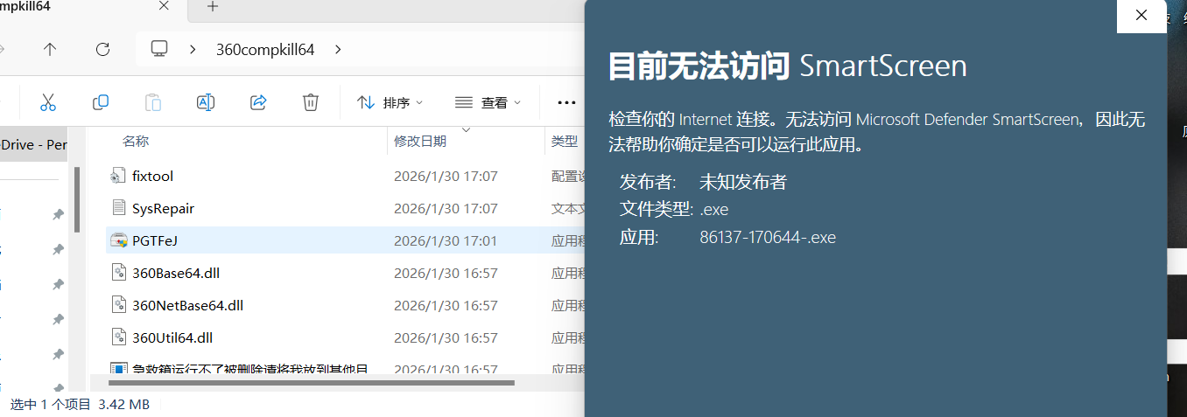The image size is (1187, 417).
Task: Expand chevron after 360compkill64 in address bar
Action: (338, 49)
